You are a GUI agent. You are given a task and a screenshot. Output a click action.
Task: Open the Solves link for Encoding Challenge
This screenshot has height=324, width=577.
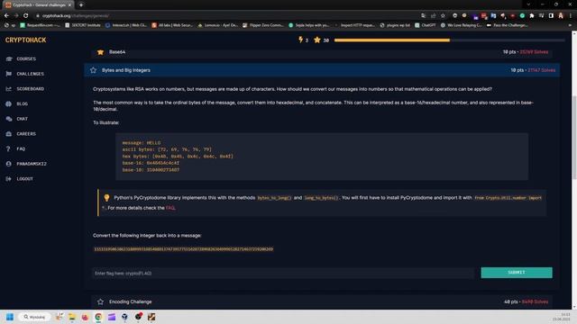click(535, 302)
